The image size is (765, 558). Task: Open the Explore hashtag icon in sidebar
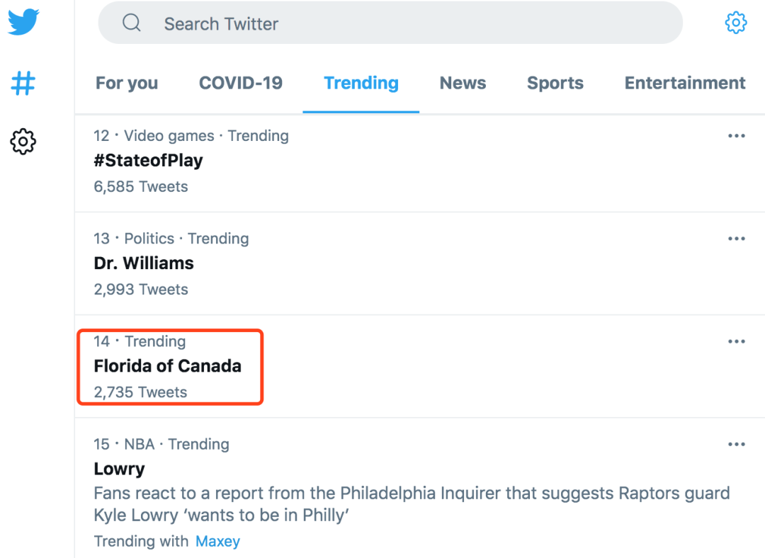(23, 83)
